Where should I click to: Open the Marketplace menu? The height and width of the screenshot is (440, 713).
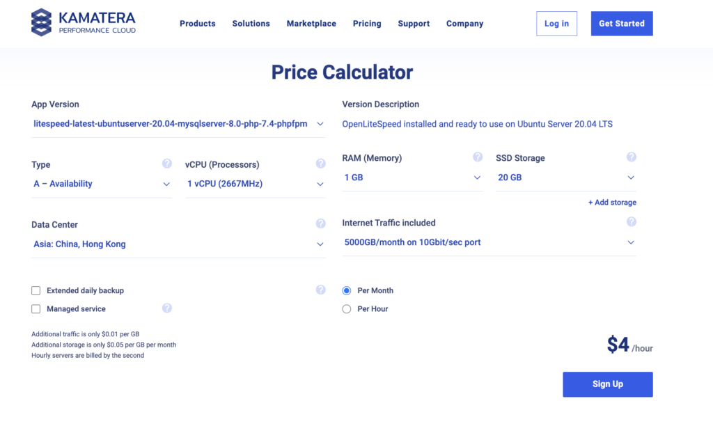point(311,24)
